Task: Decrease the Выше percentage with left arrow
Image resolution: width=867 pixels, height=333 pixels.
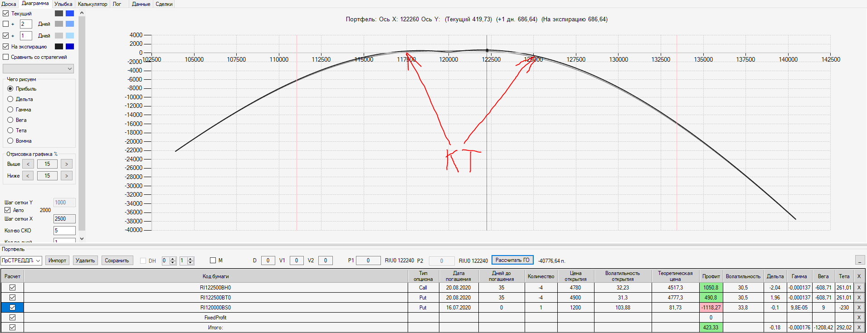Action: coord(28,164)
